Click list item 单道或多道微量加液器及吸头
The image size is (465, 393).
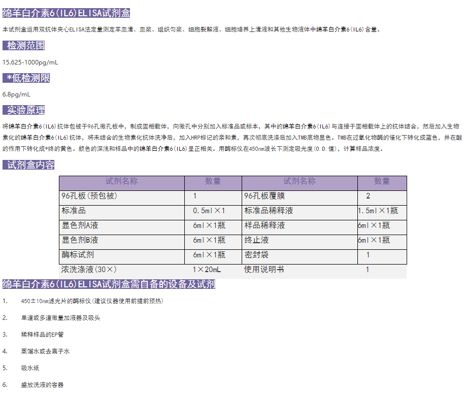click(60, 318)
